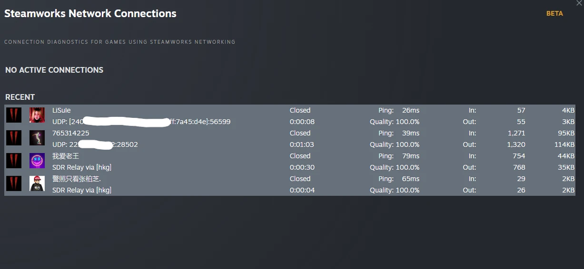The image size is (584, 269).
Task: Click the game icon beside 警照只看张柏芝.
Action: (x=14, y=183)
